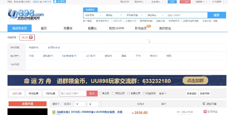Click the blue 搜索 search button
The height and width of the screenshot is (115, 228).
click(217, 15)
